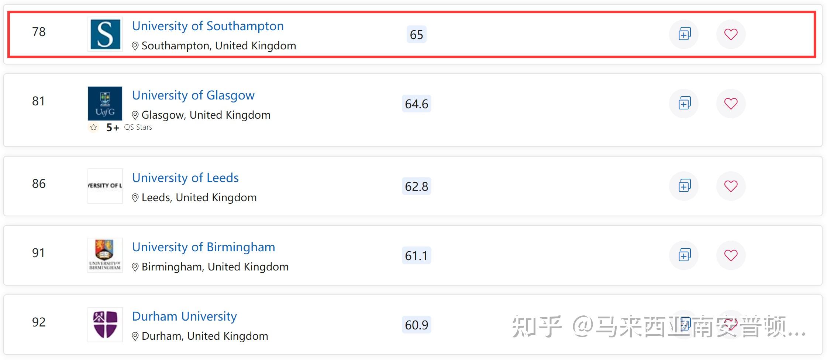Open University of Glasgow profile link

tap(193, 95)
